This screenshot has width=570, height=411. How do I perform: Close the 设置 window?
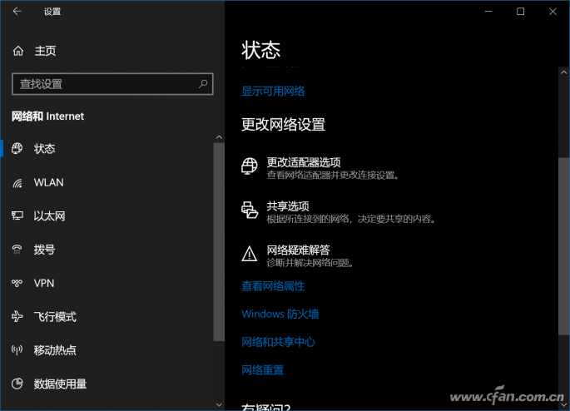[x=553, y=12]
